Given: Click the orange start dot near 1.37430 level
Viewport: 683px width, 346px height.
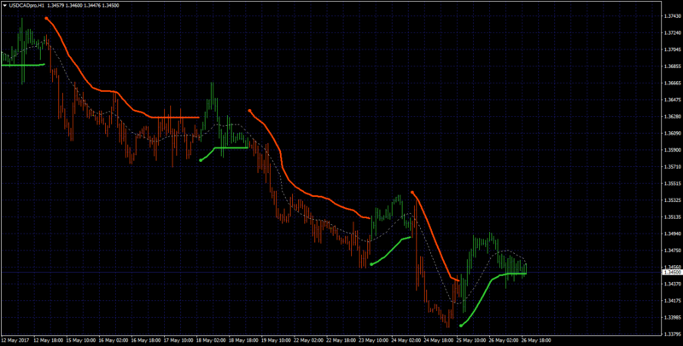Looking at the screenshot, I should (x=46, y=18).
